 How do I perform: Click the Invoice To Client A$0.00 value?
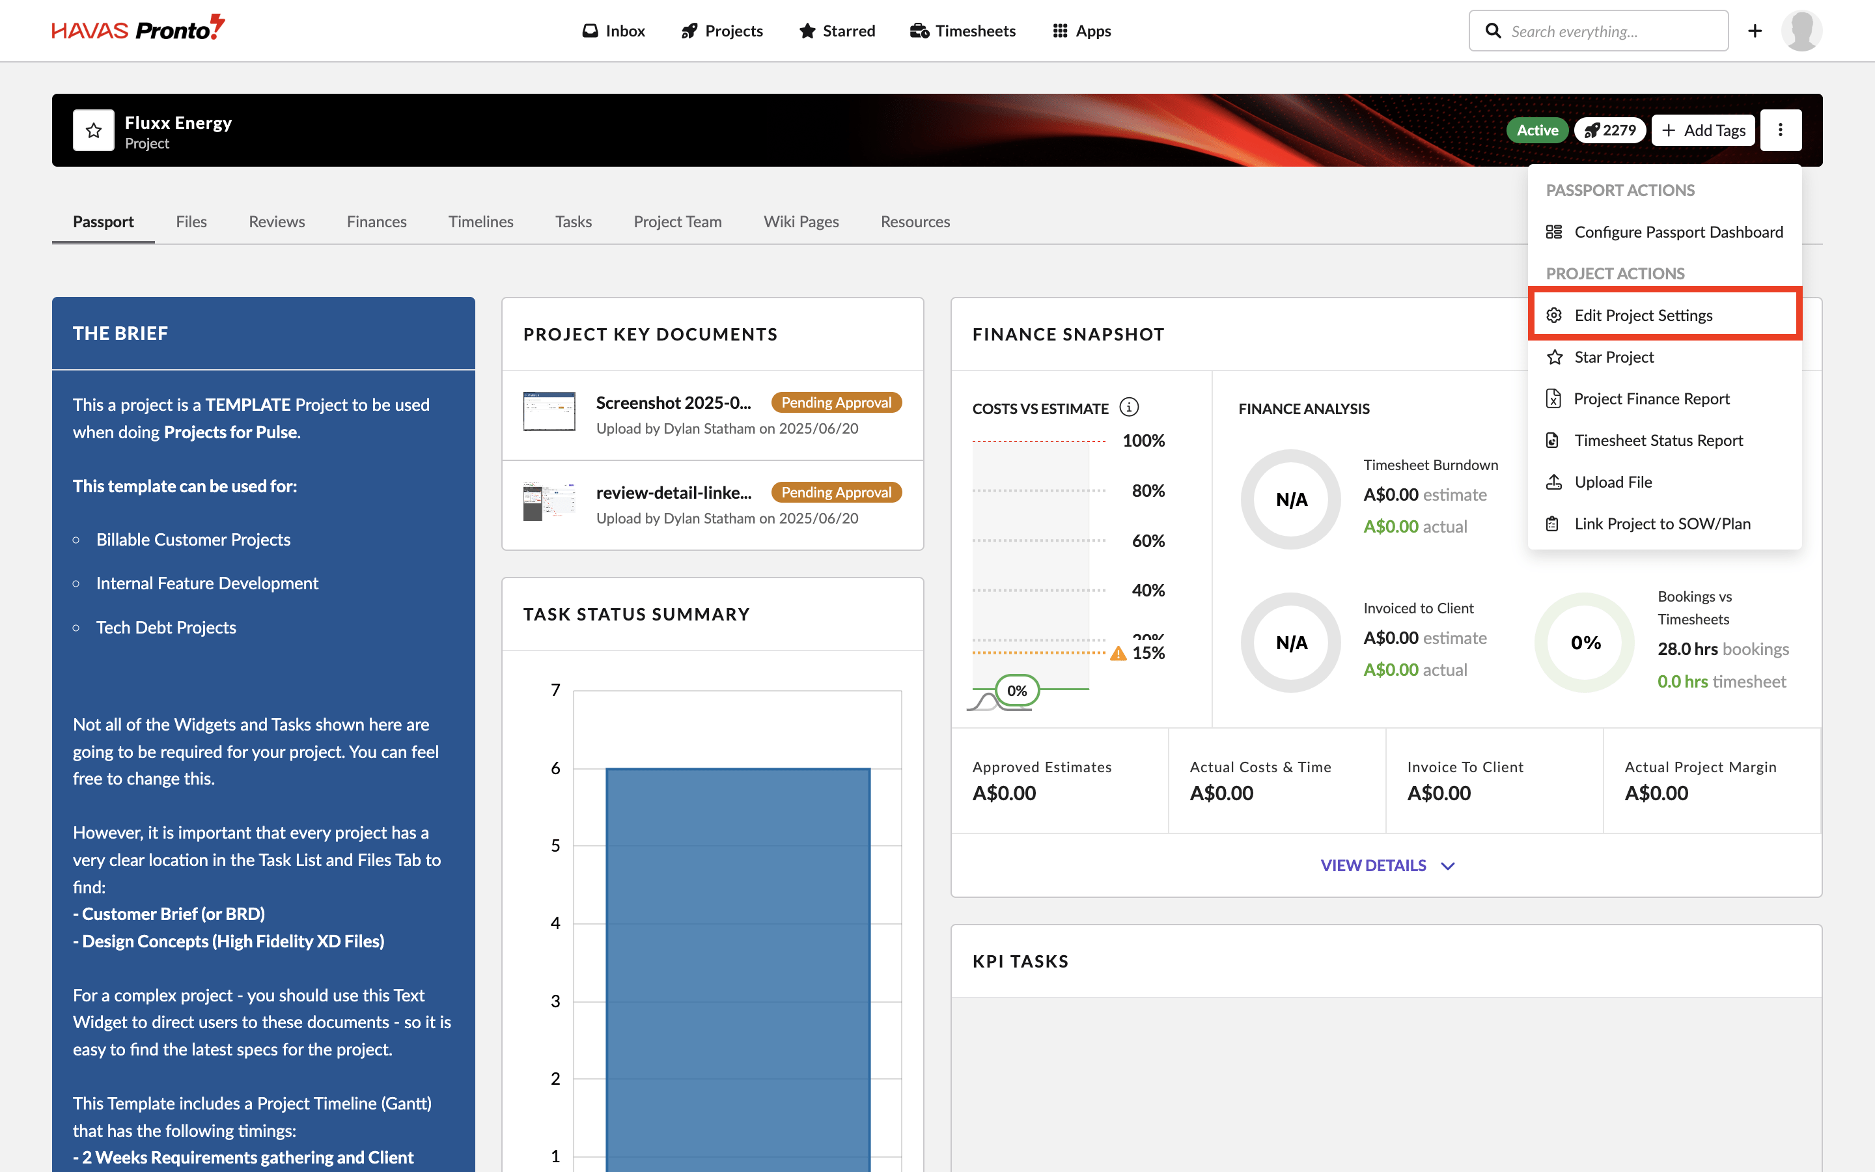point(1439,793)
